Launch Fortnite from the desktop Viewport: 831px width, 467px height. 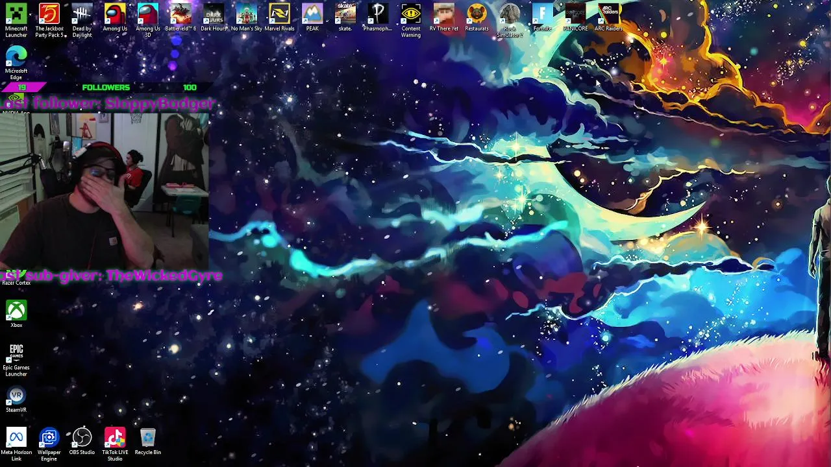point(542,18)
